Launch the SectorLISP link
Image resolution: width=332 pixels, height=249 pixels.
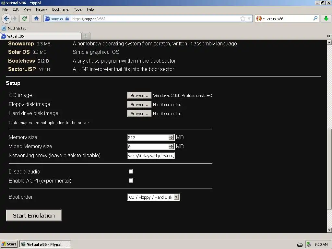22,69
